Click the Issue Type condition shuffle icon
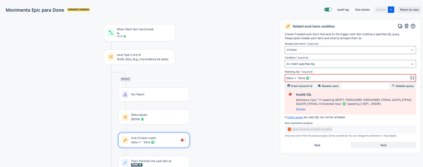Image resolution: width=423 pixels, height=167 pixels. (x=111, y=57)
